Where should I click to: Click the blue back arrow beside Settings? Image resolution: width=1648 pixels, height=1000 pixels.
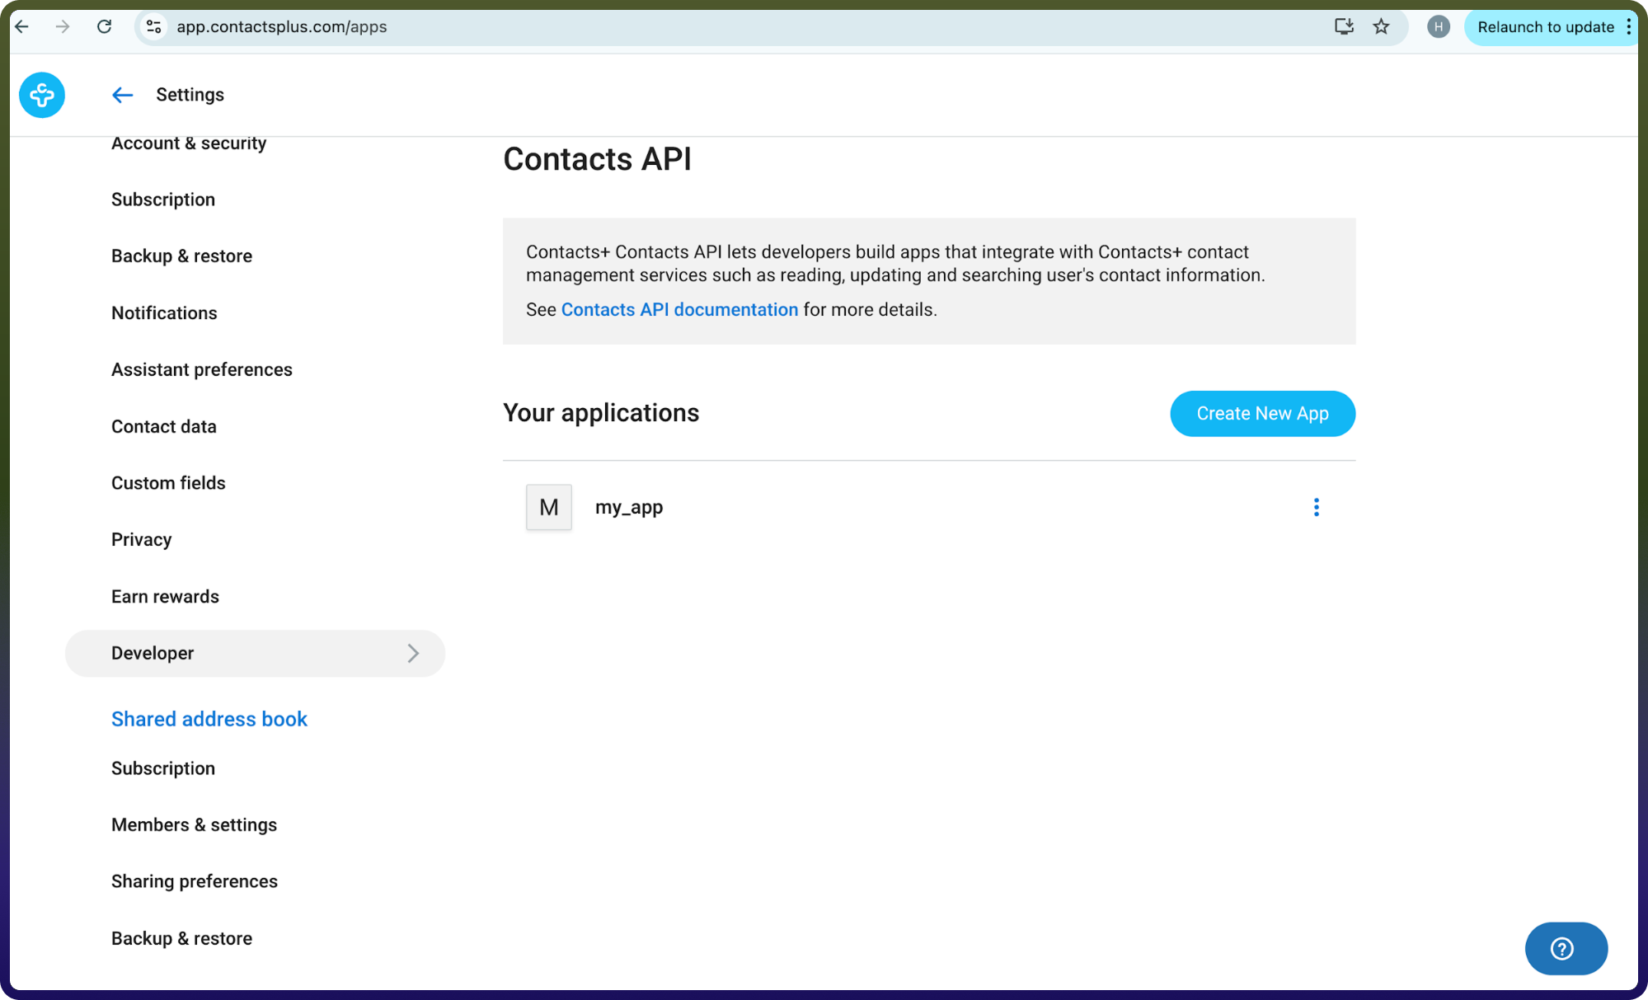coord(122,95)
